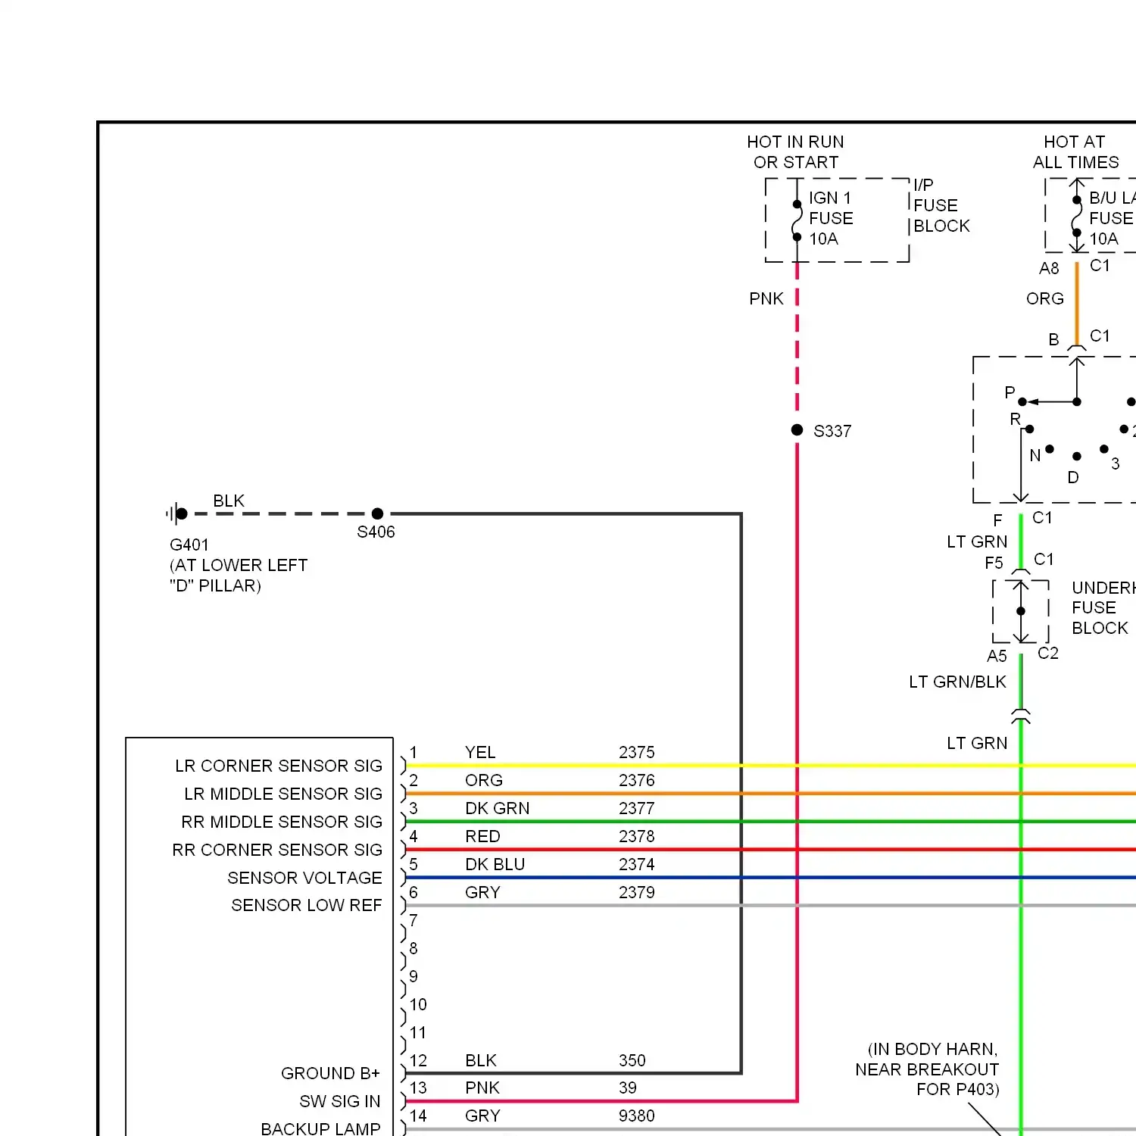Click the YEL wire color label
This screenshot has height=1136, width=1136.
[x=480, y=752]
